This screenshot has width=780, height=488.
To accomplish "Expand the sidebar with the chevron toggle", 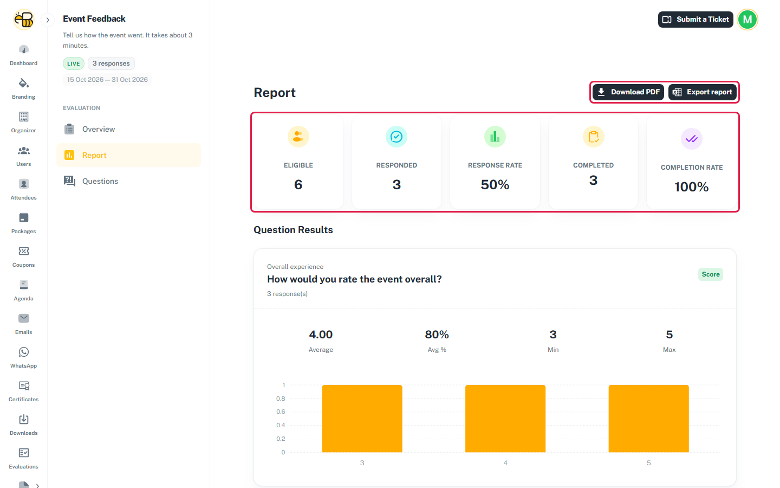I will (48, 20).
